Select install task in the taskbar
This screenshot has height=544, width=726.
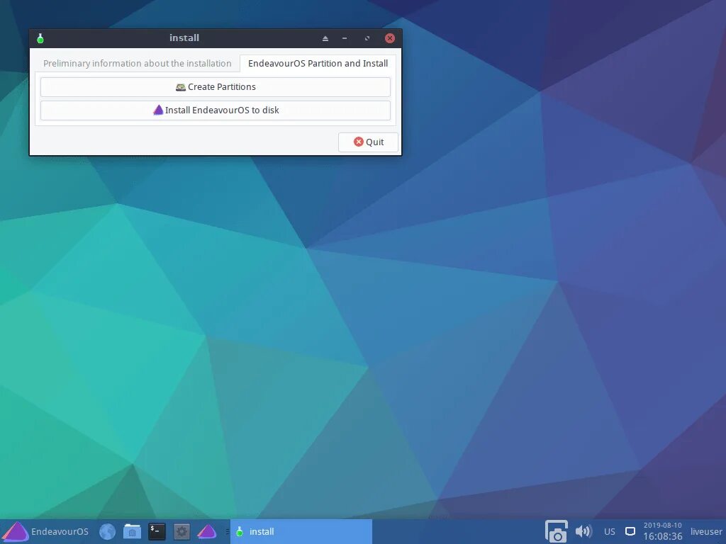[x=301, y=531]
